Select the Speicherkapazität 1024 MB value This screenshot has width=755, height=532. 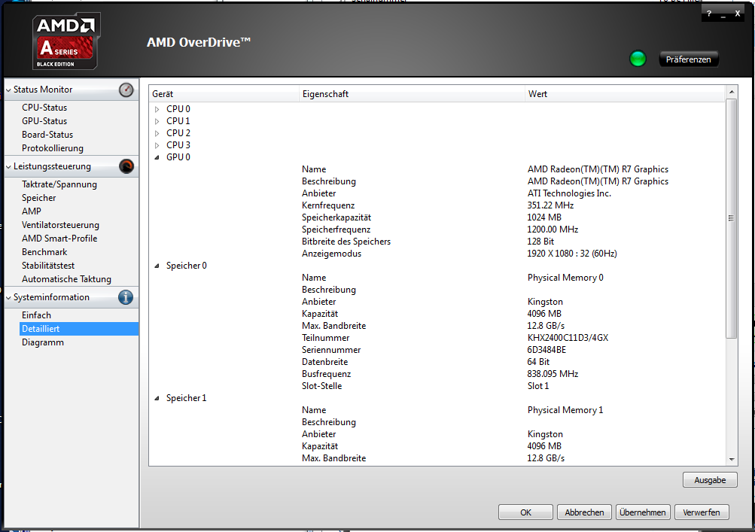pos(544,217)
